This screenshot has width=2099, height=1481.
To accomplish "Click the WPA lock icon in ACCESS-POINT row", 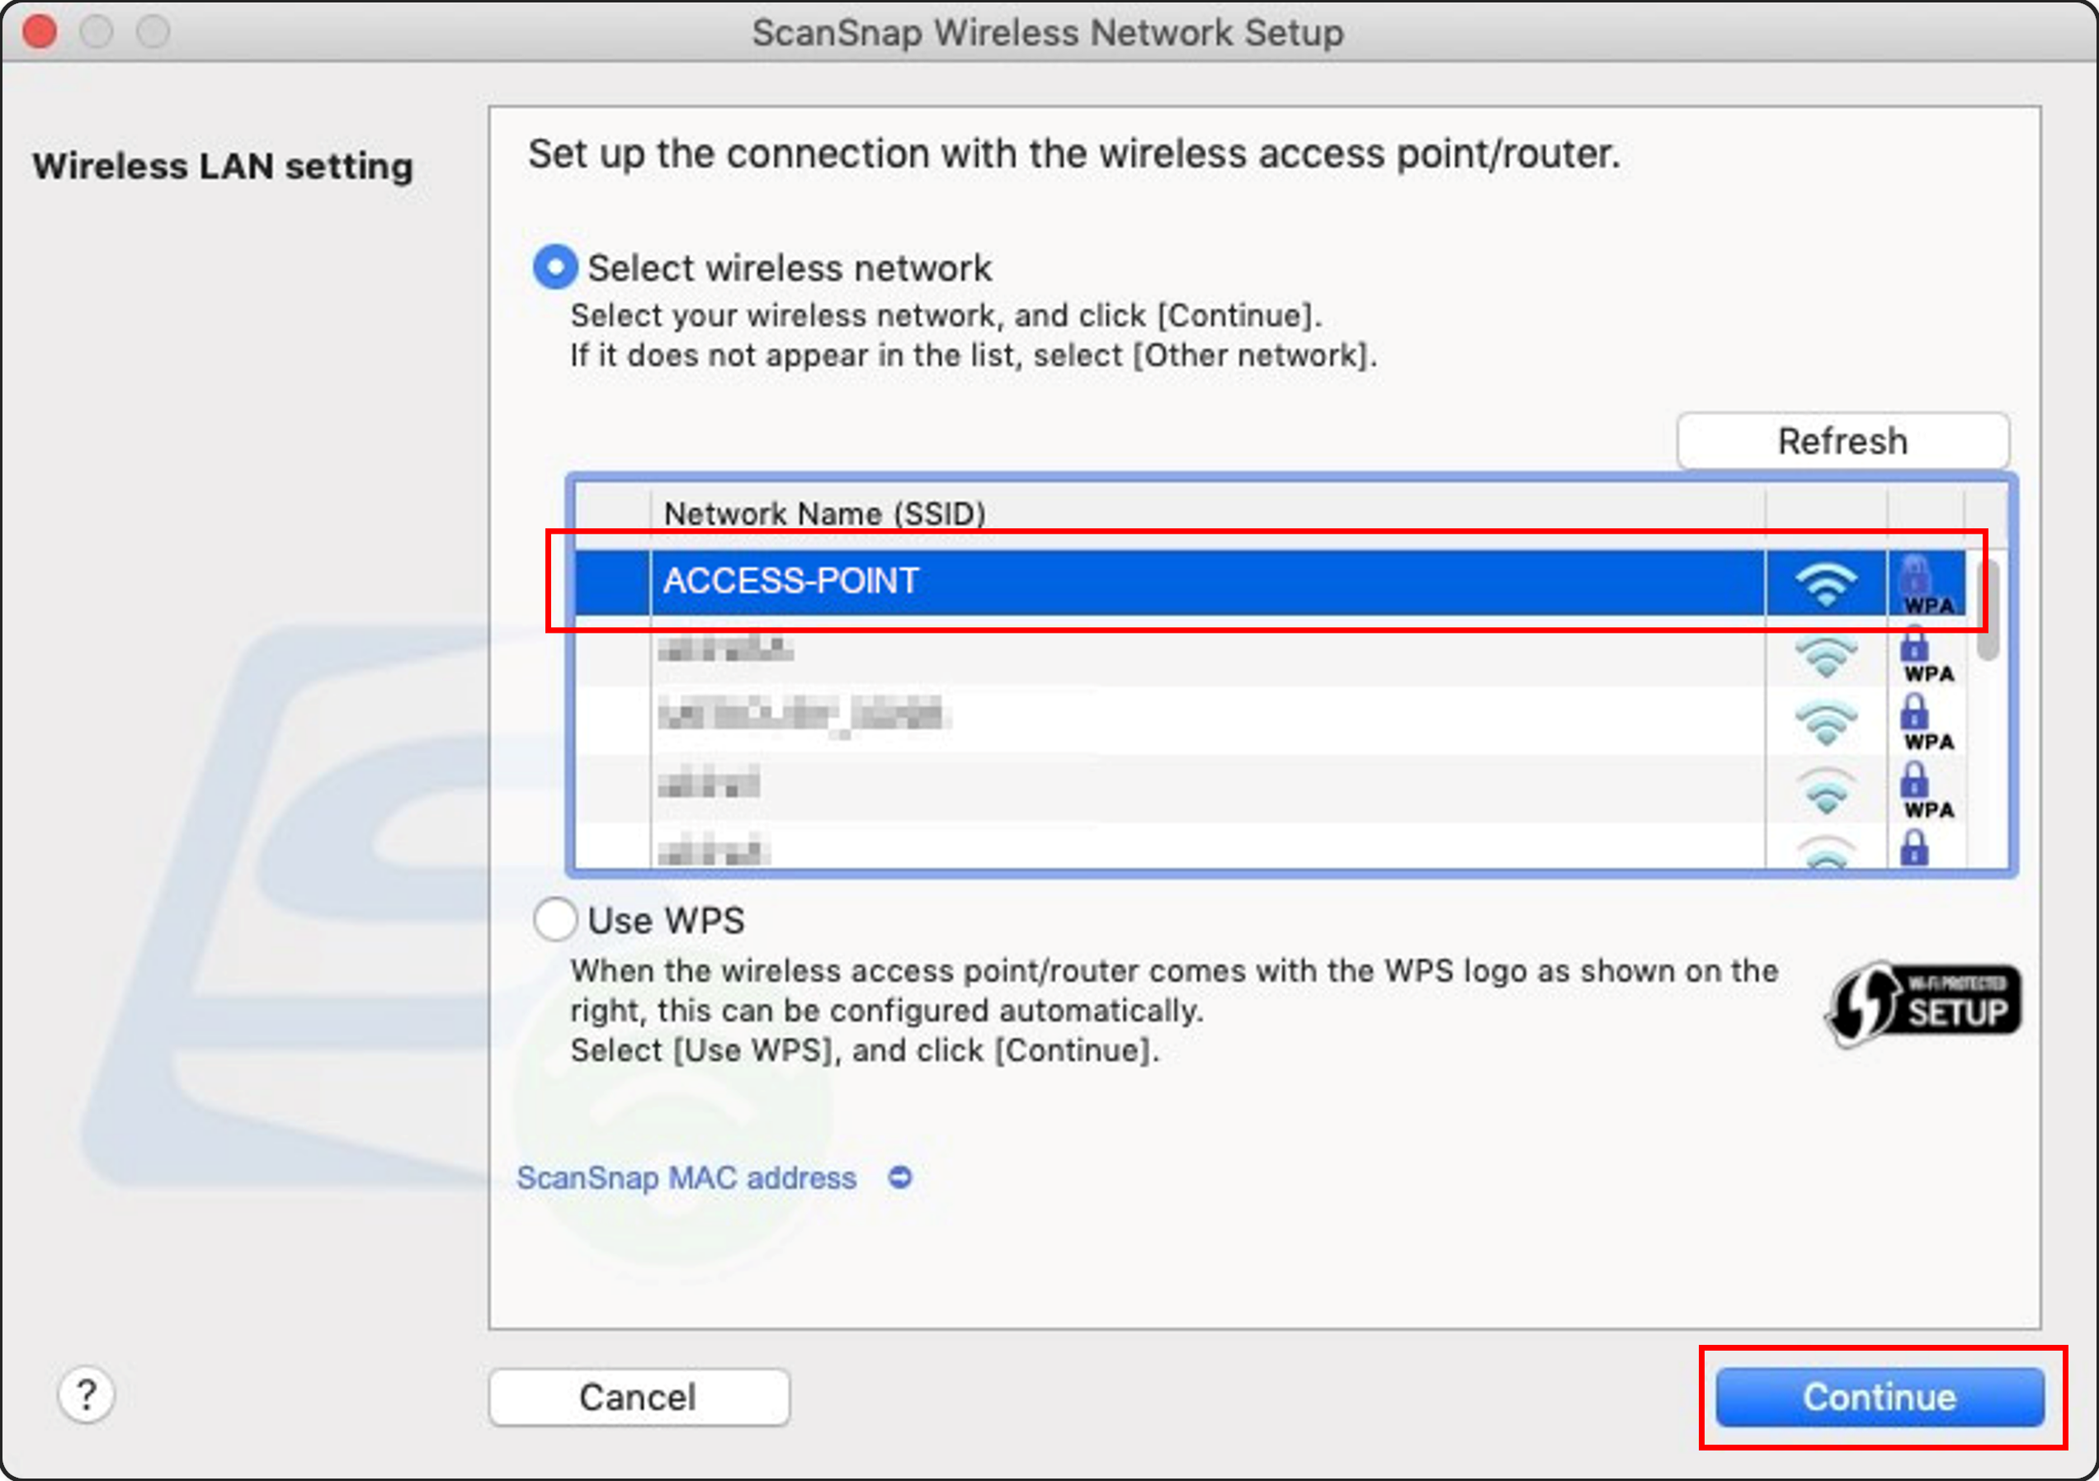I will point(1927,585).
